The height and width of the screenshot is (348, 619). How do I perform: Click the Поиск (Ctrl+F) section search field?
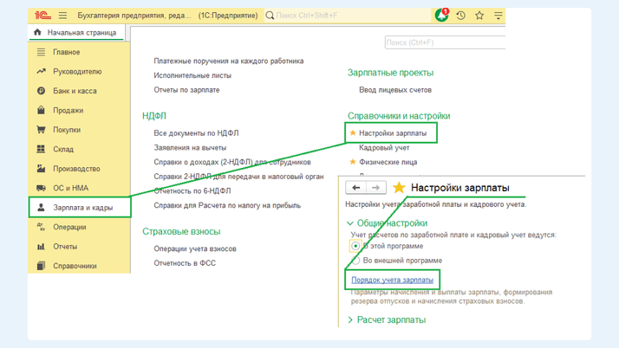446,42
